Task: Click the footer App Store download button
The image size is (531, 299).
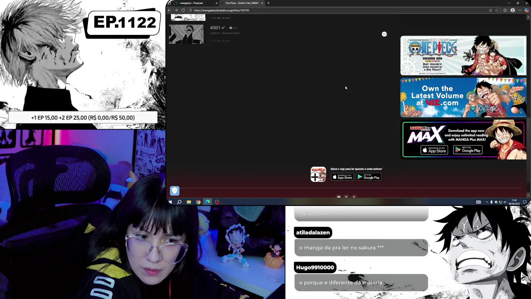Action: click(342, 177)
